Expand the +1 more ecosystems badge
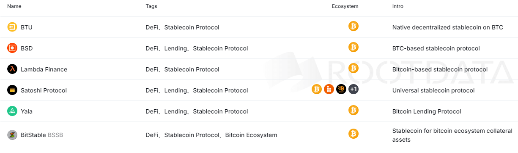Screen dimensions: 518x153 pyautogui.click(x=354, y=89)
